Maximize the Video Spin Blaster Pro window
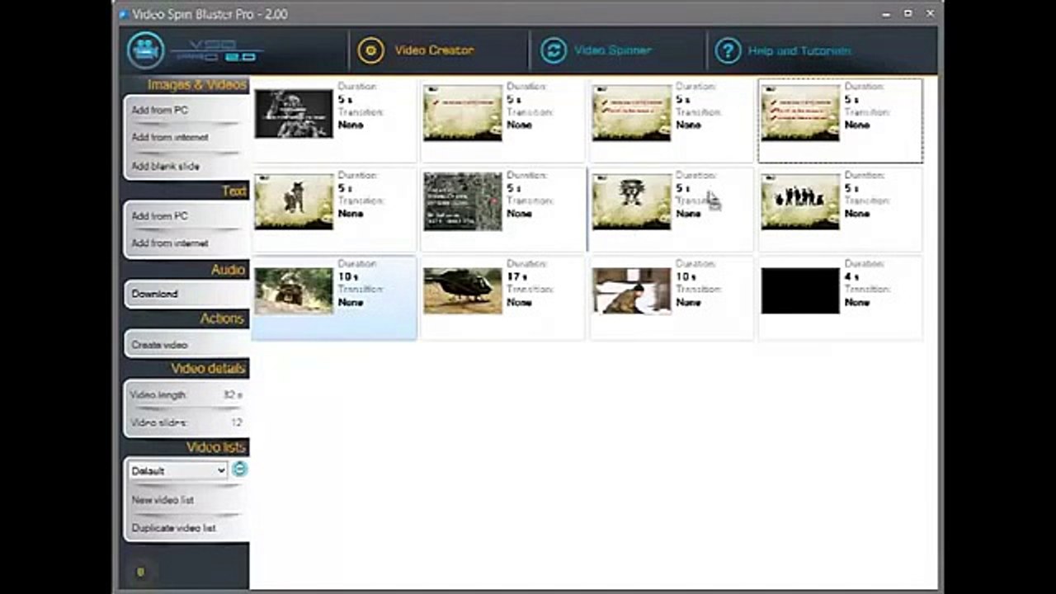Viewport: 1056px width, 594px height. [x=907, y=13]
